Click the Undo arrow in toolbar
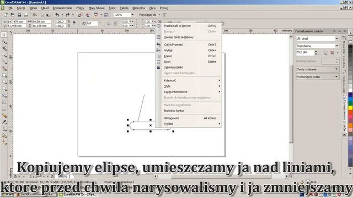Image resolution: width=353 pixels, height=198 pixels. click(57, 15)
